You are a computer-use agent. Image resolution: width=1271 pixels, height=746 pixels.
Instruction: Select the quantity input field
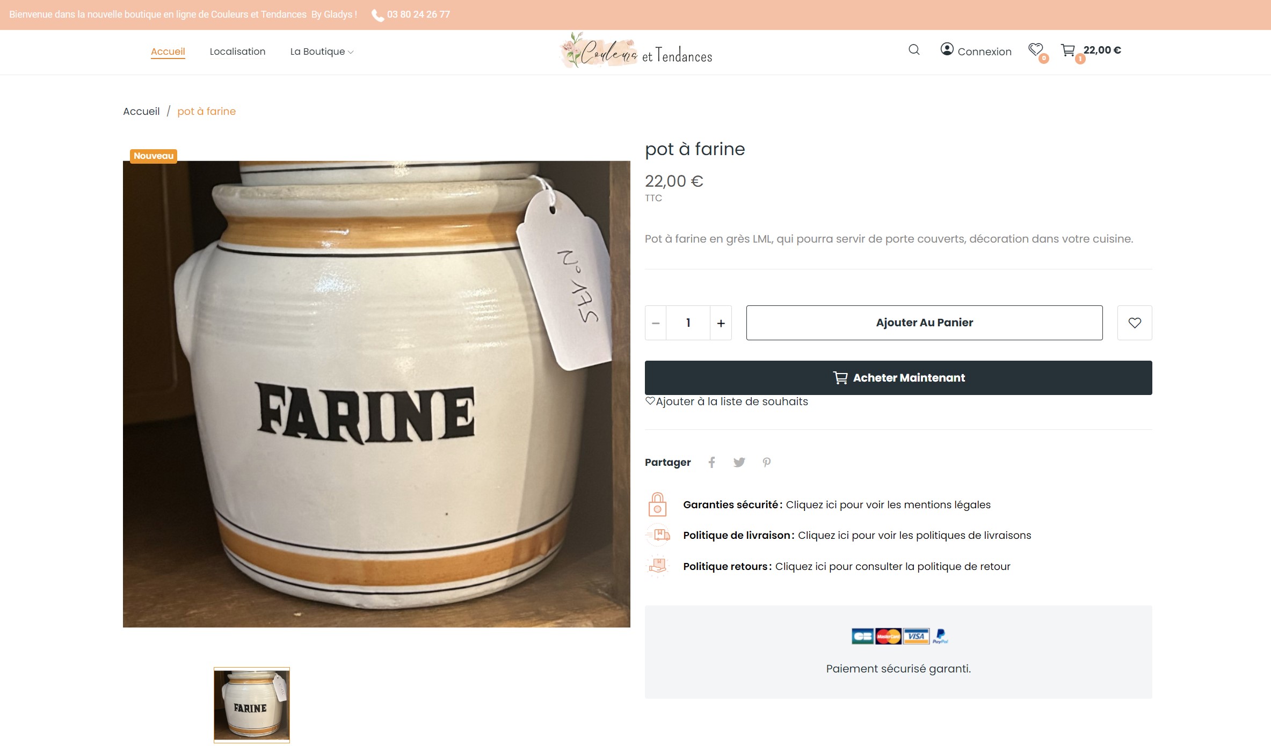click(x=688, y=323)
